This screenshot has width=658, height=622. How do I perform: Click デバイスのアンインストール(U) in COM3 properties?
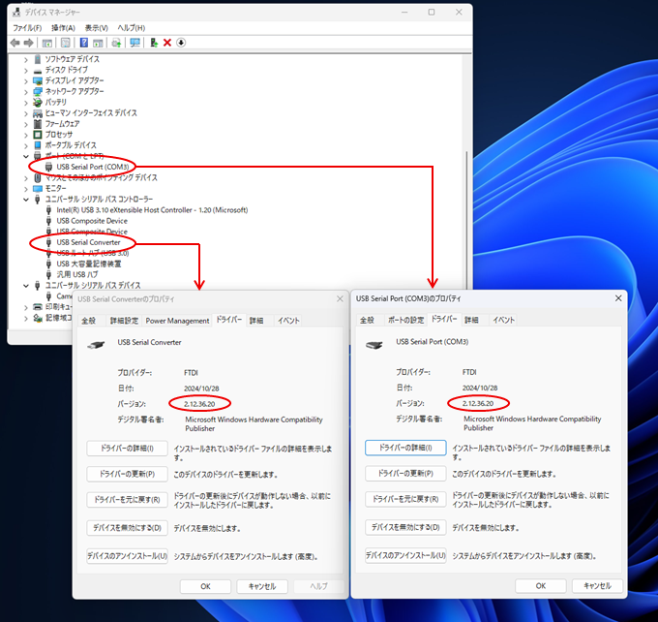(x=405, y=555)
